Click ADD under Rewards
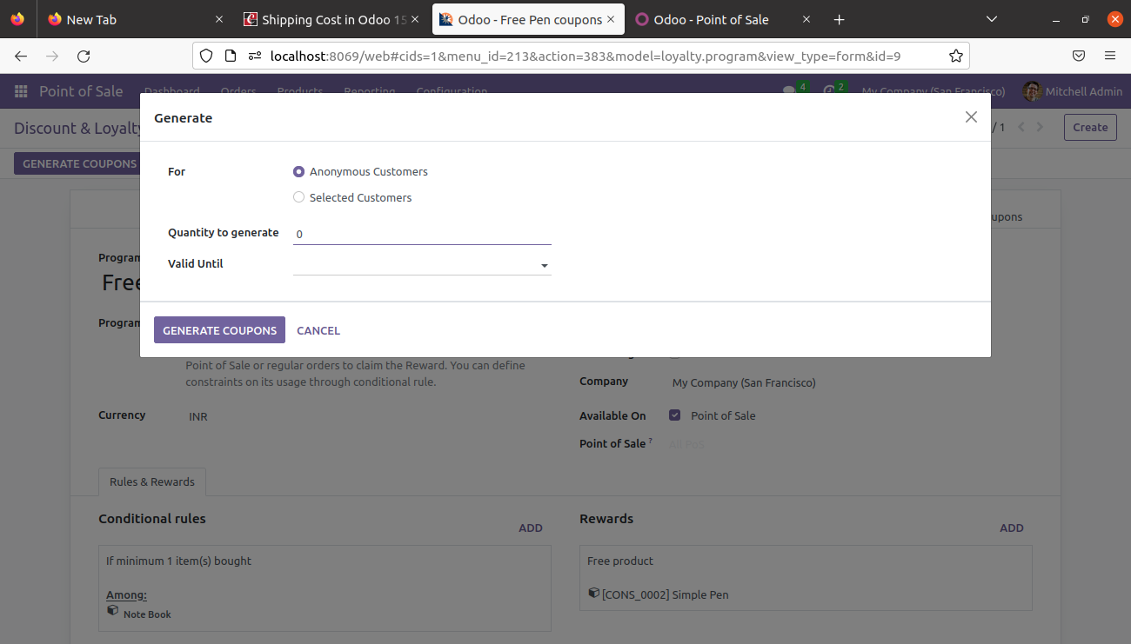Image resolution: width=1131 pixels, height=644 pixels. point(1012,528)
